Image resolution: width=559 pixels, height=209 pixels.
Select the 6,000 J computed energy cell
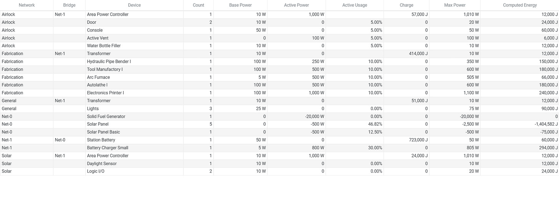[x=520, y=38]
